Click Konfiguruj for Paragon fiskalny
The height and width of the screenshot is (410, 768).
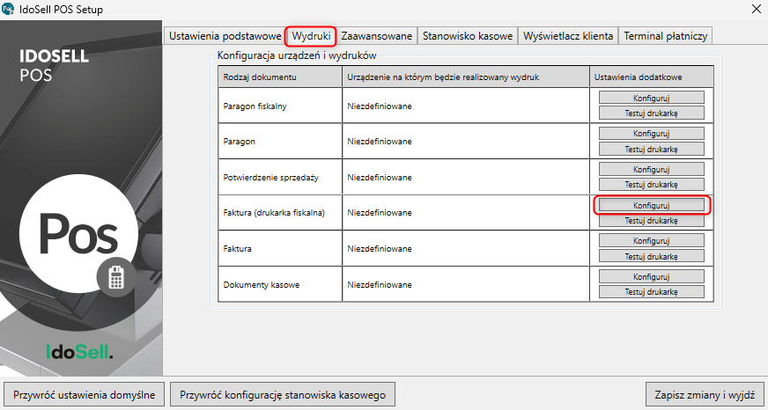pos(651,98)
